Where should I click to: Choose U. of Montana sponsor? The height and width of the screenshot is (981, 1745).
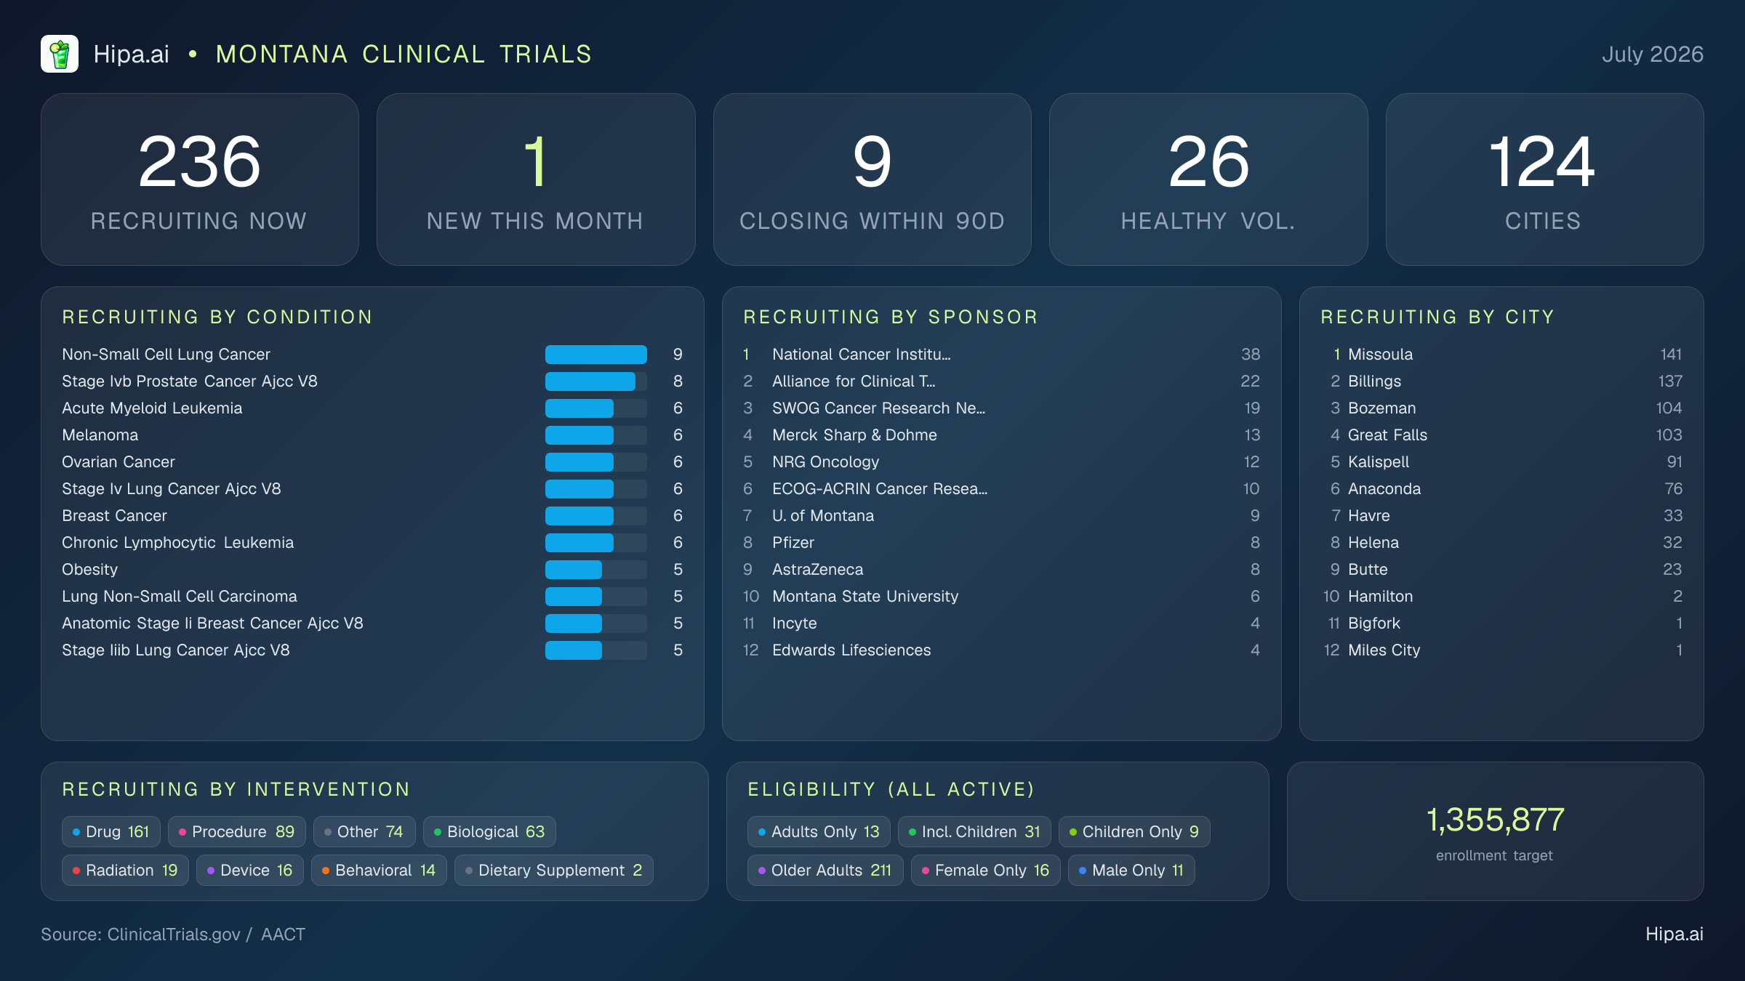tap(1001, 516)
